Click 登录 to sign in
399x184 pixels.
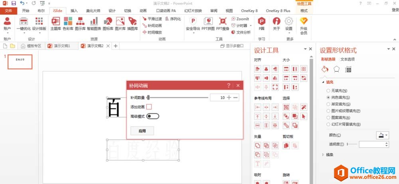pyautogui.click(x=395, y=10)
